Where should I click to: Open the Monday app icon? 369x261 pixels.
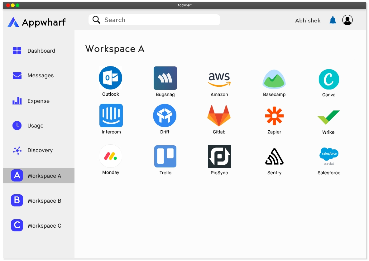click(110, 156)
